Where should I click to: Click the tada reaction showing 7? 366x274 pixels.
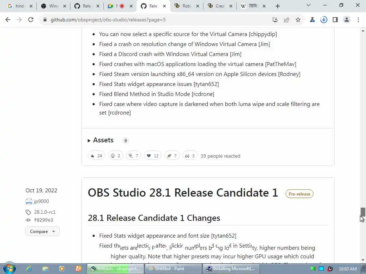[x=134, y=156]
